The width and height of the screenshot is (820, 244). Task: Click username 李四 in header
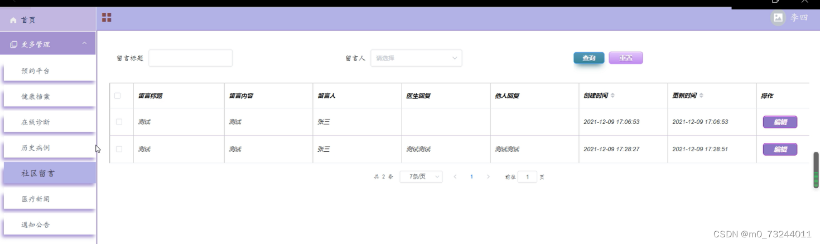point(799,18)
